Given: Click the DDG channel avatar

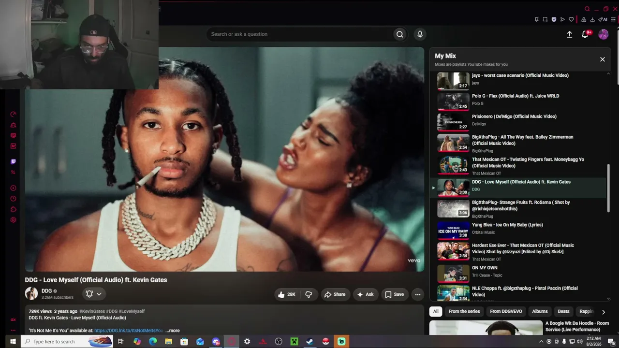Looking at the screenshot, I should pos(31,293).
